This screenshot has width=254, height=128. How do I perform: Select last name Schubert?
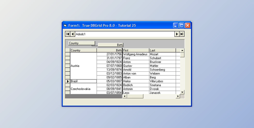pos(163,58)
